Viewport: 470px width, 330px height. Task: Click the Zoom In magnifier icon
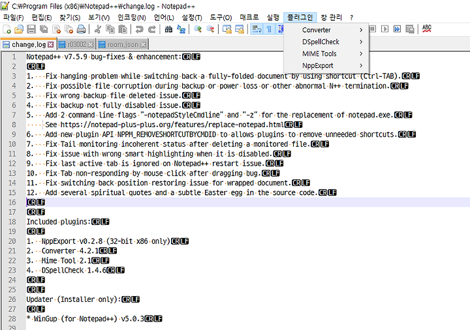click(198, 29)
